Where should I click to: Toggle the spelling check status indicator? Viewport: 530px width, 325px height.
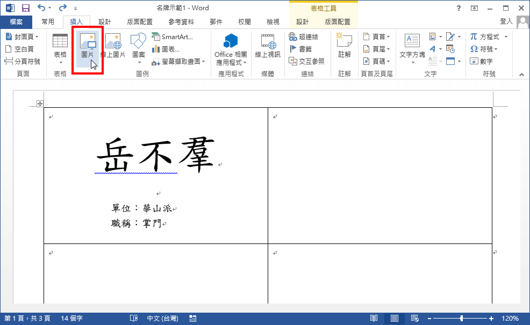[x=133, y=317]
